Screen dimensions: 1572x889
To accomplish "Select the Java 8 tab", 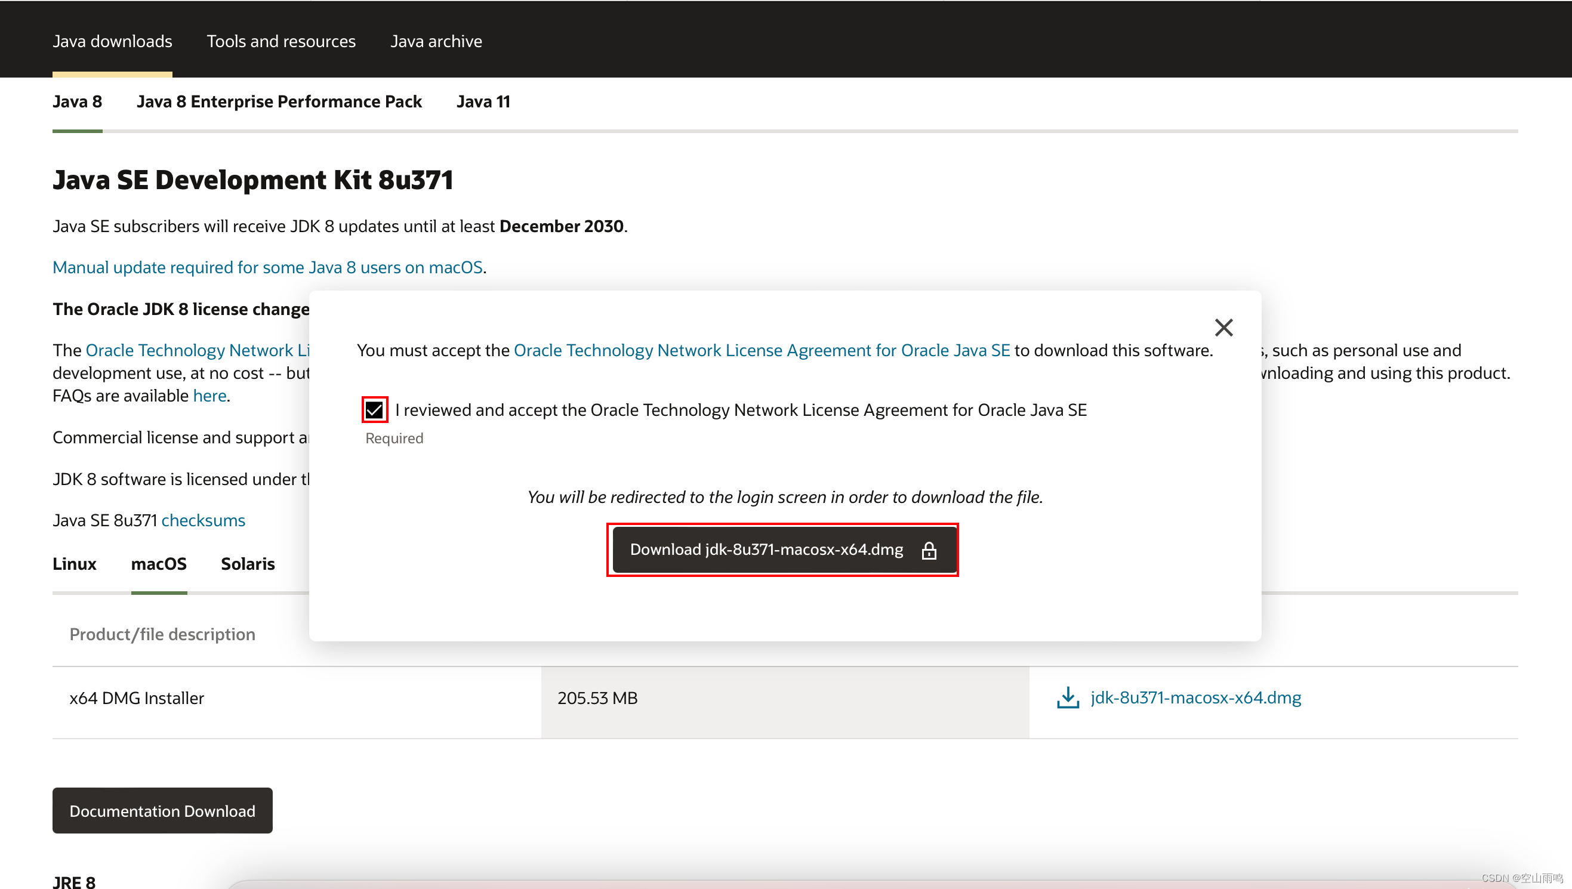I will point(77,101).
